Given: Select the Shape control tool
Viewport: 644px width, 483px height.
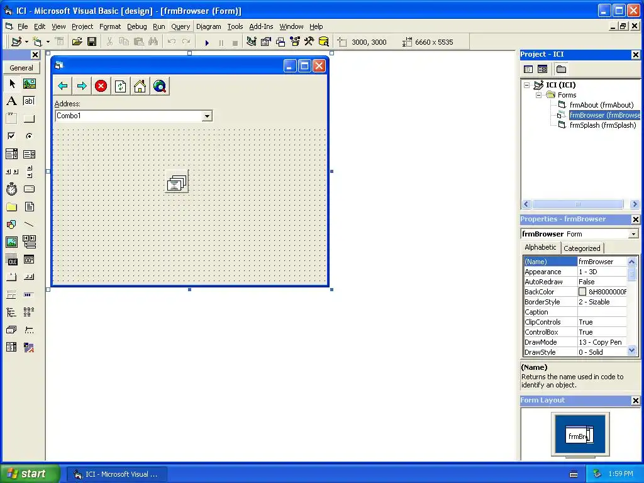Looking at the screenshot, I should pos(12,225).
